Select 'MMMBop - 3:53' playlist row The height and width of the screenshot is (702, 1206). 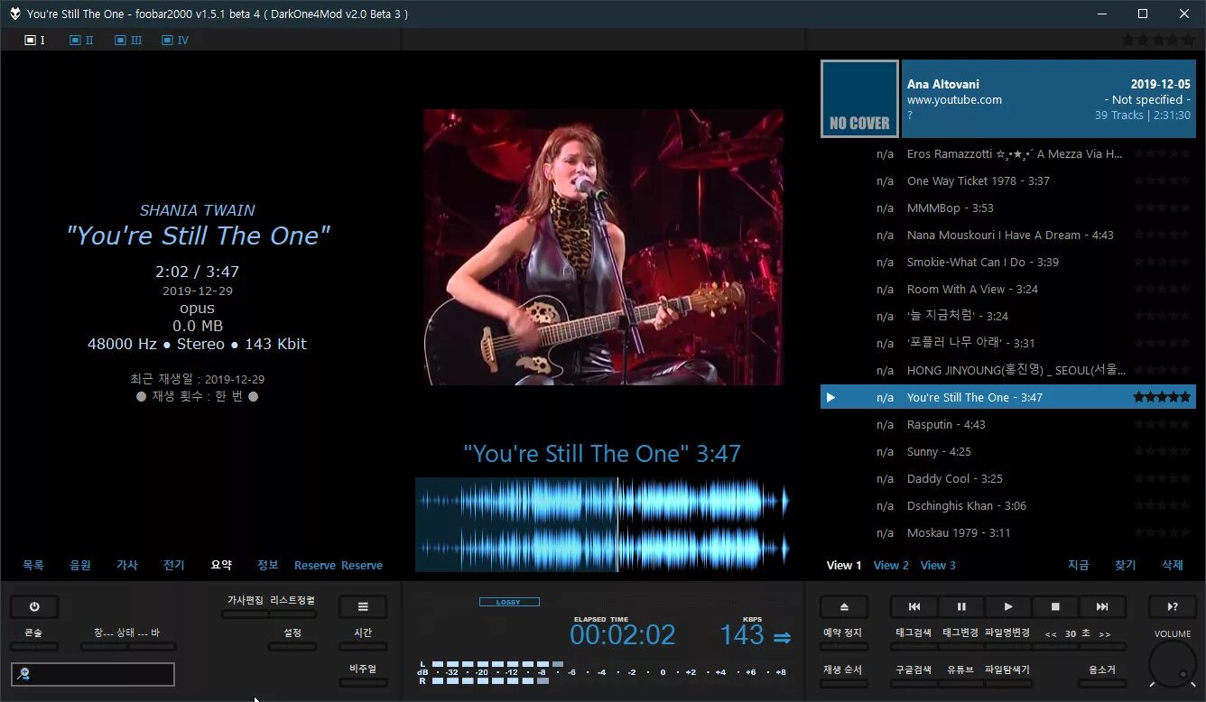[x=1008, y=208]
